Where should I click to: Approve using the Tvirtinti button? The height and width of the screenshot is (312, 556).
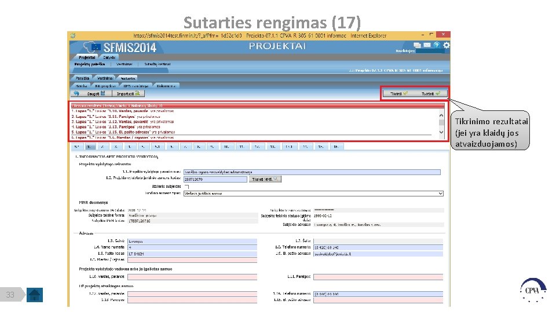[x=431, y=94]
